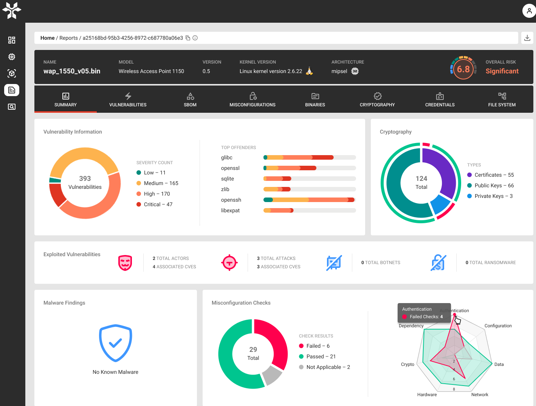This screenshot has height=406, width=536.
Task: Switch to the Vulnerabilities tab
Action: [128, 99]
